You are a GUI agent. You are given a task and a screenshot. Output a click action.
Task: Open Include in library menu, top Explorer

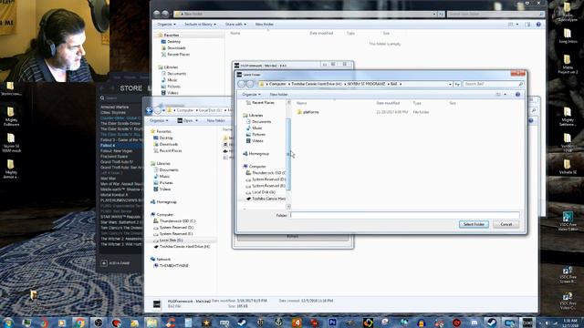pos(201,25)
